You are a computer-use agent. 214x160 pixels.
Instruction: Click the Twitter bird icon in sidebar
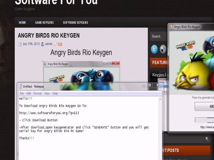(x=154, y=49)
